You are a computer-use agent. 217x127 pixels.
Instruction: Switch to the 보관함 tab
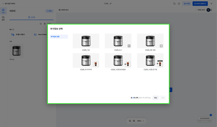click(32, 17)
